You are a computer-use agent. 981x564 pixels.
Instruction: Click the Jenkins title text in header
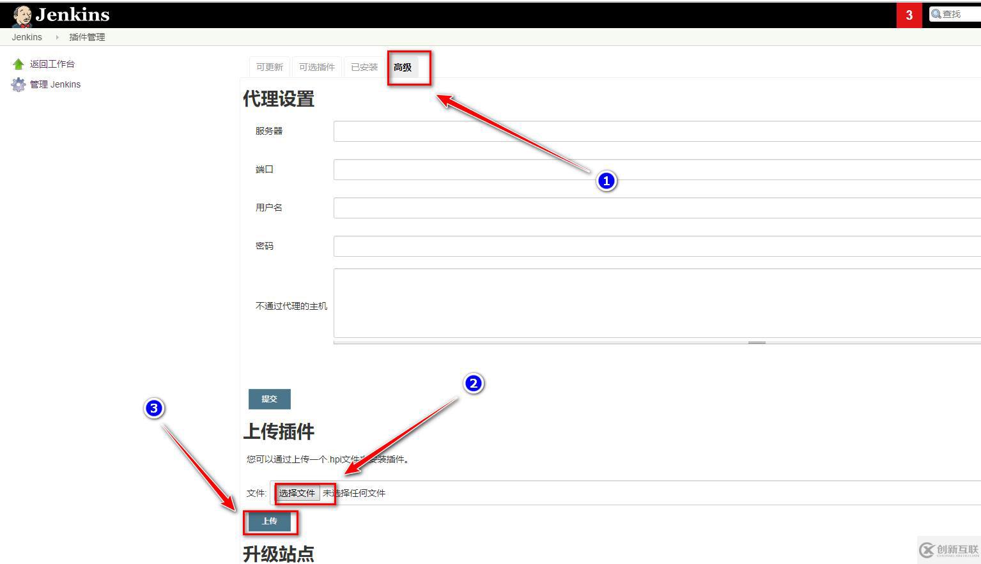(x=72, y=15)
